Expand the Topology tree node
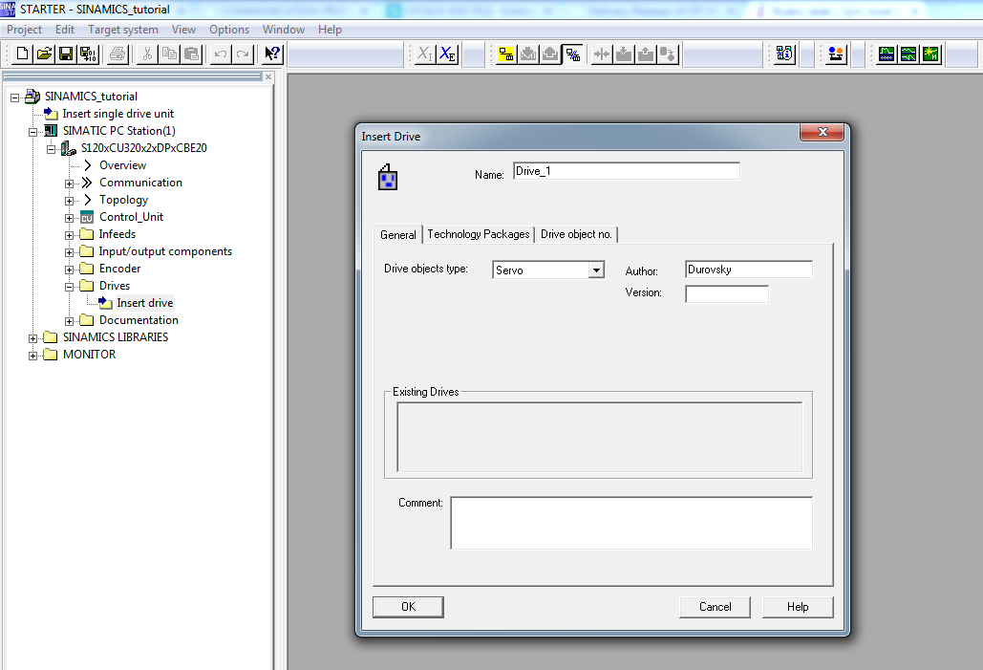The width and height of the screenshot is (983, 670). click(69, 201)
